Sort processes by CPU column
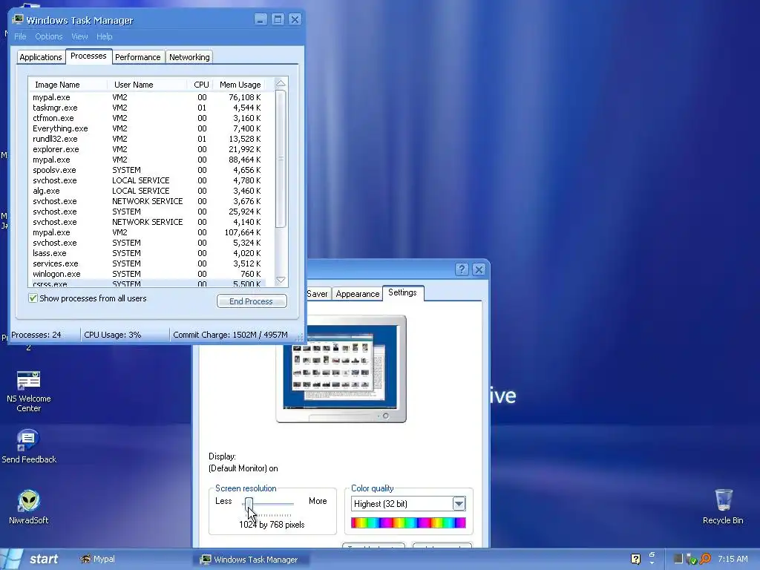The width and height of the screenshot is (760, 570). [200, 85]
